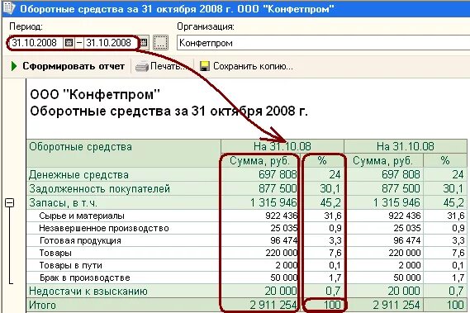470x313 pixels.
Task: Collapse the Запасы group with minus box
Action: 10,203
